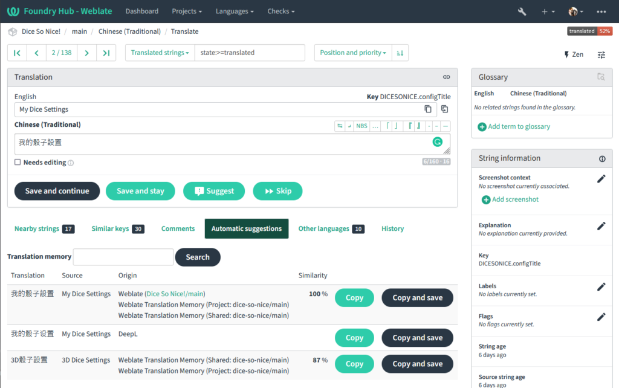Jump to the last string arrow
The image size is (619, 388).
(x=106, y=53)
